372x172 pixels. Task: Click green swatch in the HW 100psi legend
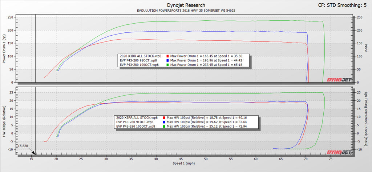click(x=164, y=127)
